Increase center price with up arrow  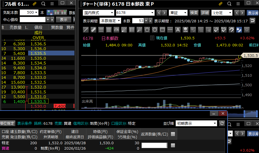tap(52, 20)
